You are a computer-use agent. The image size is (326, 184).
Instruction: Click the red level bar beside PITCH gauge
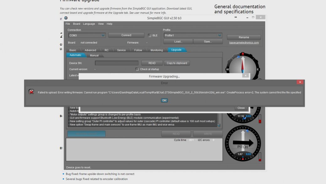[260, 157]
